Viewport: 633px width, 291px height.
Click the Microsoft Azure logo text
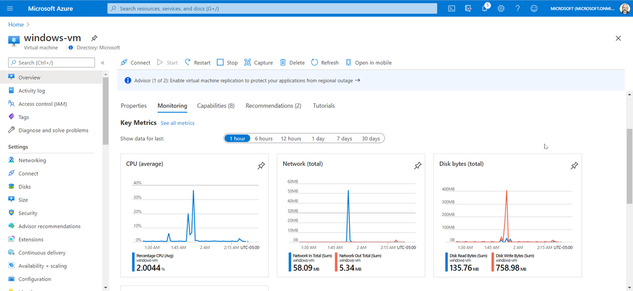coord(51,8)
